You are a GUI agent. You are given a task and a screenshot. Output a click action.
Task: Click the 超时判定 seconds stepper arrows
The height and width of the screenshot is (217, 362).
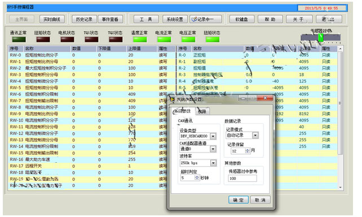(x=197, y=177)
